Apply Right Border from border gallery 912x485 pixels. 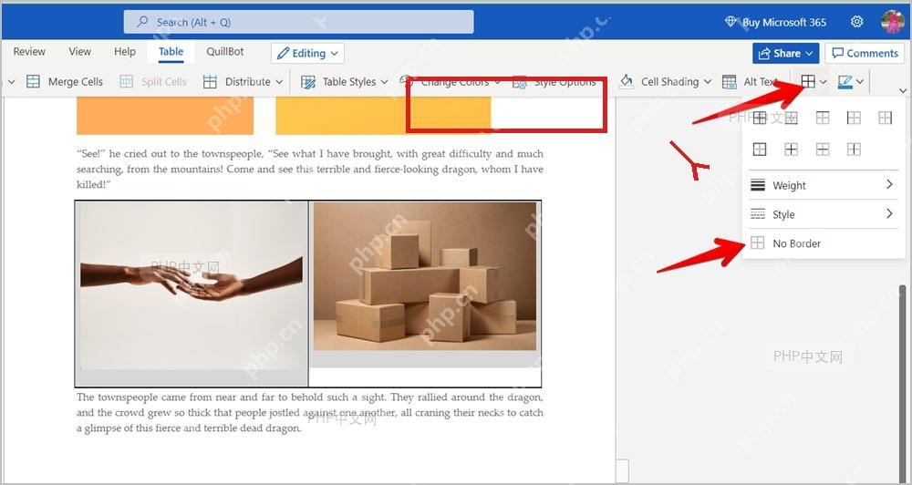pyautogui.click(x=886, y=118)
